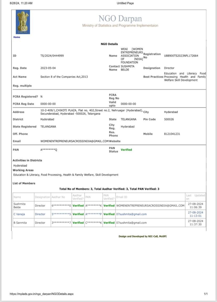Select the Valid upto date value
217x302 pixels.
pyautogui.click(x=128, y=104)
